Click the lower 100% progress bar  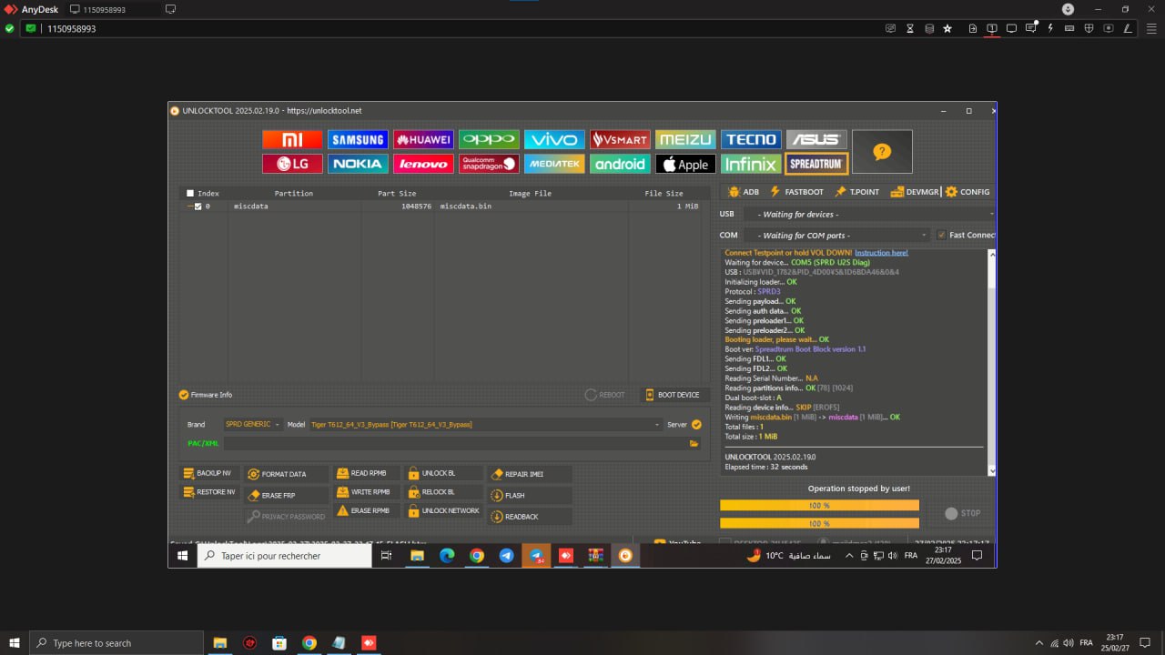point(819,523)
